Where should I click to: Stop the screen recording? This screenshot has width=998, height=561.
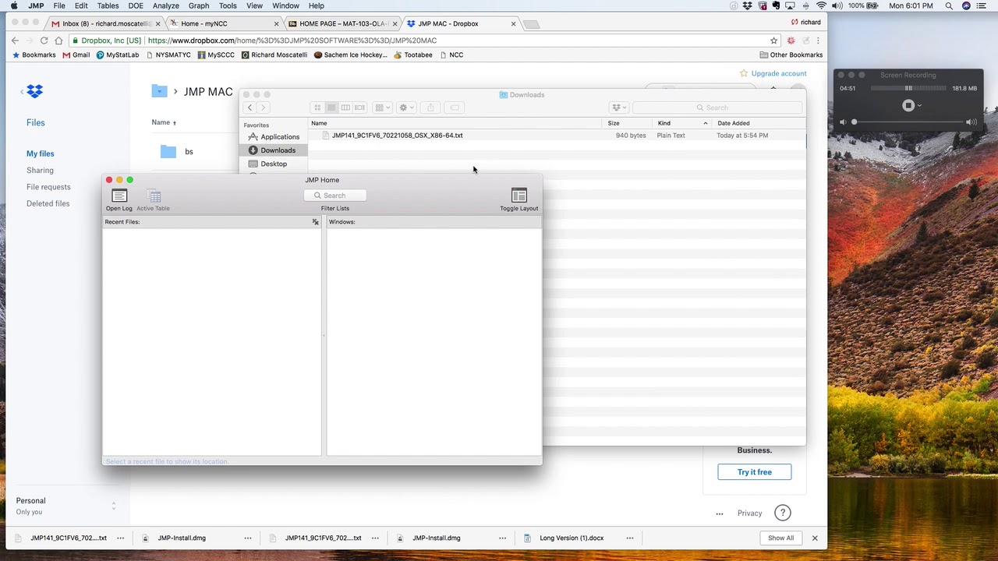click(x=908, y=105)
